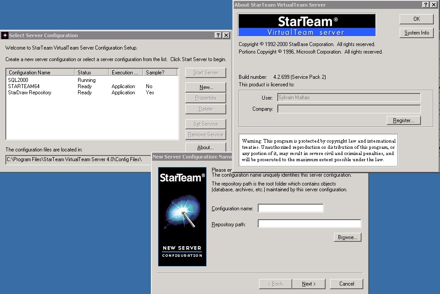Click the 'Yes' sample value for StarDraw Repository
This screenshot has width=440, height=294.
click(x=150, y=93)
